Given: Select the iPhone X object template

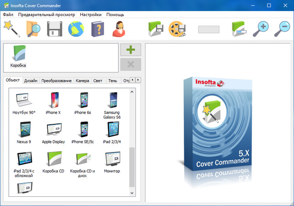Looking at the screenshot, I should [x=53, y=103].
